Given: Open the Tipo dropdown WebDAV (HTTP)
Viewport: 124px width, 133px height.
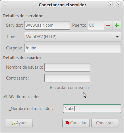Looking at the screenshot, I should coord(73,37).
